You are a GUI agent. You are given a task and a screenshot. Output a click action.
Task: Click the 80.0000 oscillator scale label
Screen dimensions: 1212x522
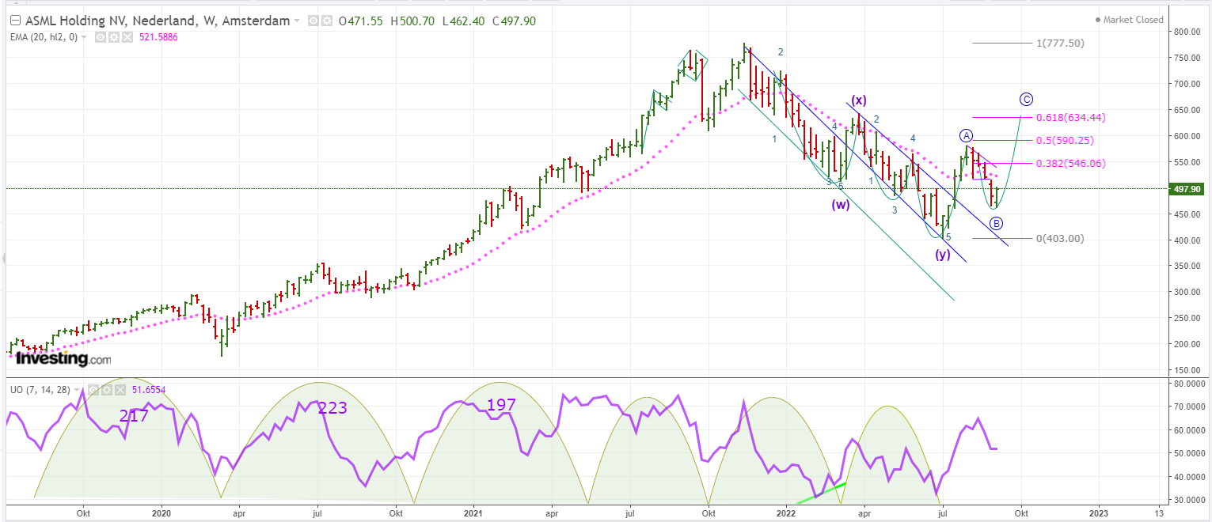coord(1189,384)
